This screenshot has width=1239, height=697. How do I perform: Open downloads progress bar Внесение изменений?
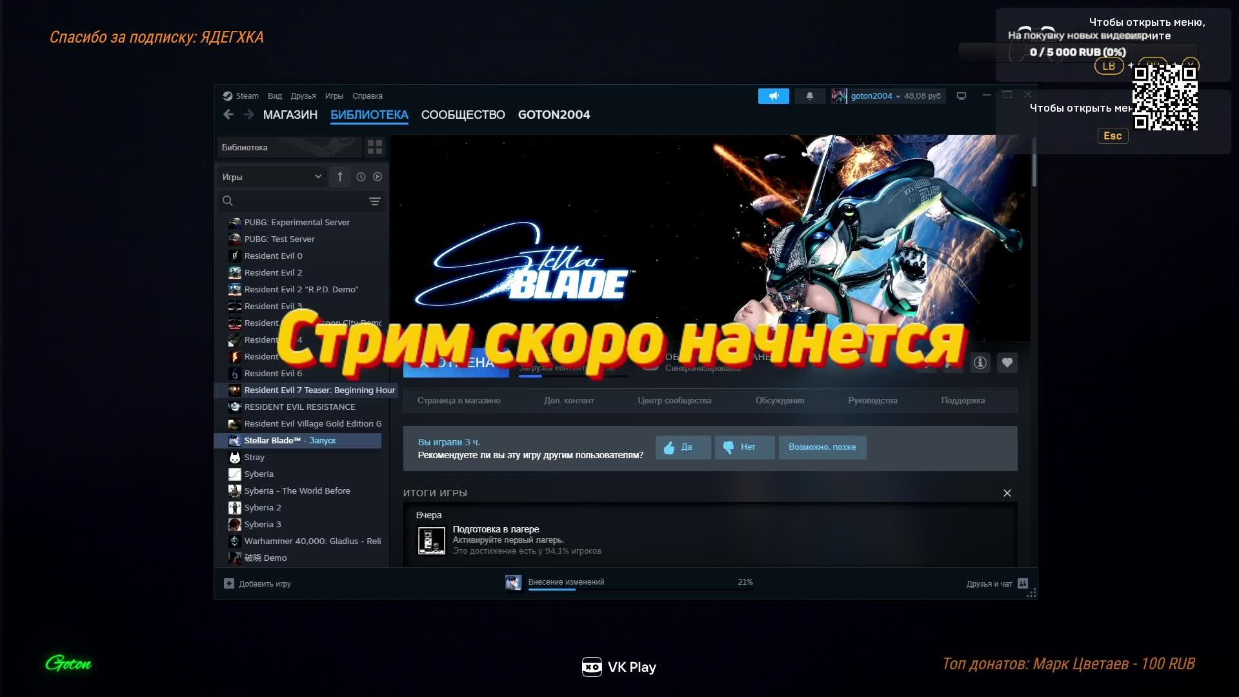(x=640, y=583)
